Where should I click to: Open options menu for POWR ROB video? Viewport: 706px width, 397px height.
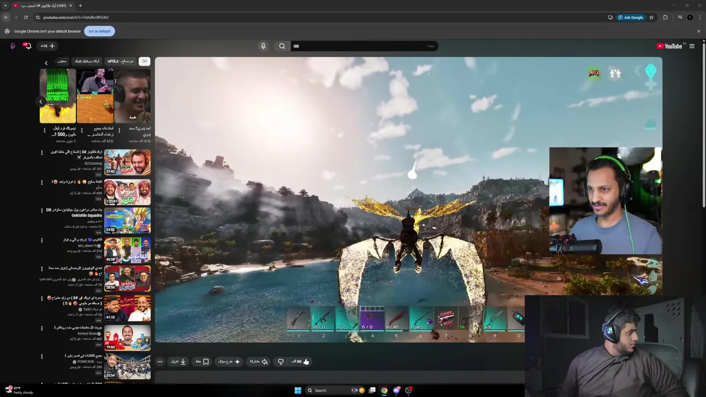coord(41,356)
